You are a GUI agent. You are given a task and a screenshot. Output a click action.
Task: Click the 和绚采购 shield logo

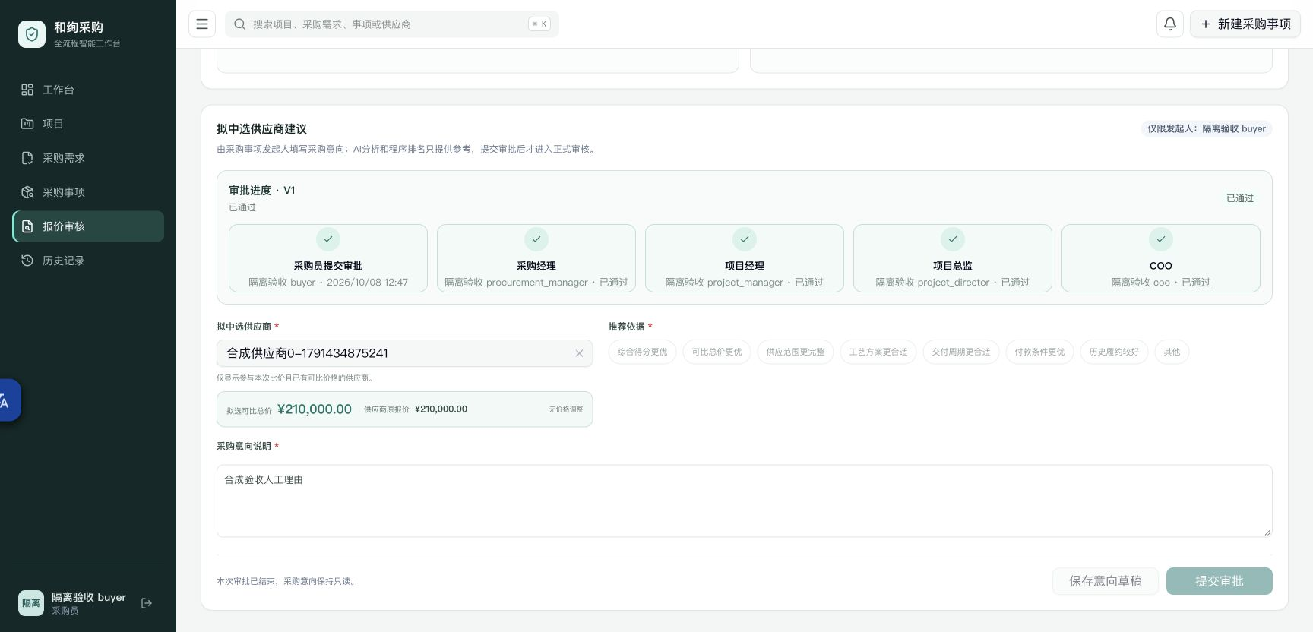pos(32,34)
